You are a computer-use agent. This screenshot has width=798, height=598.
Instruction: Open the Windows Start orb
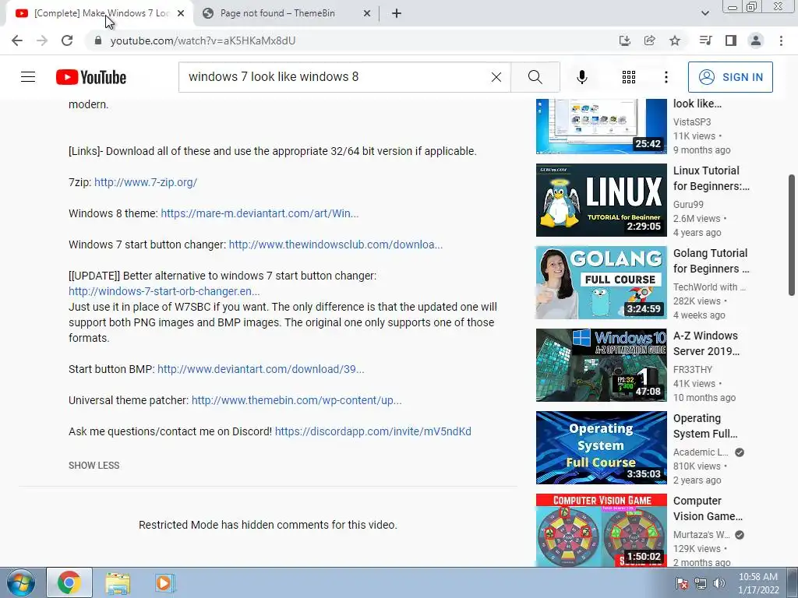click(x=20, y=582)
